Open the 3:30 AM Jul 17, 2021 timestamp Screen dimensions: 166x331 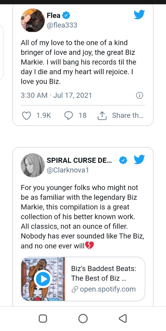56,95
